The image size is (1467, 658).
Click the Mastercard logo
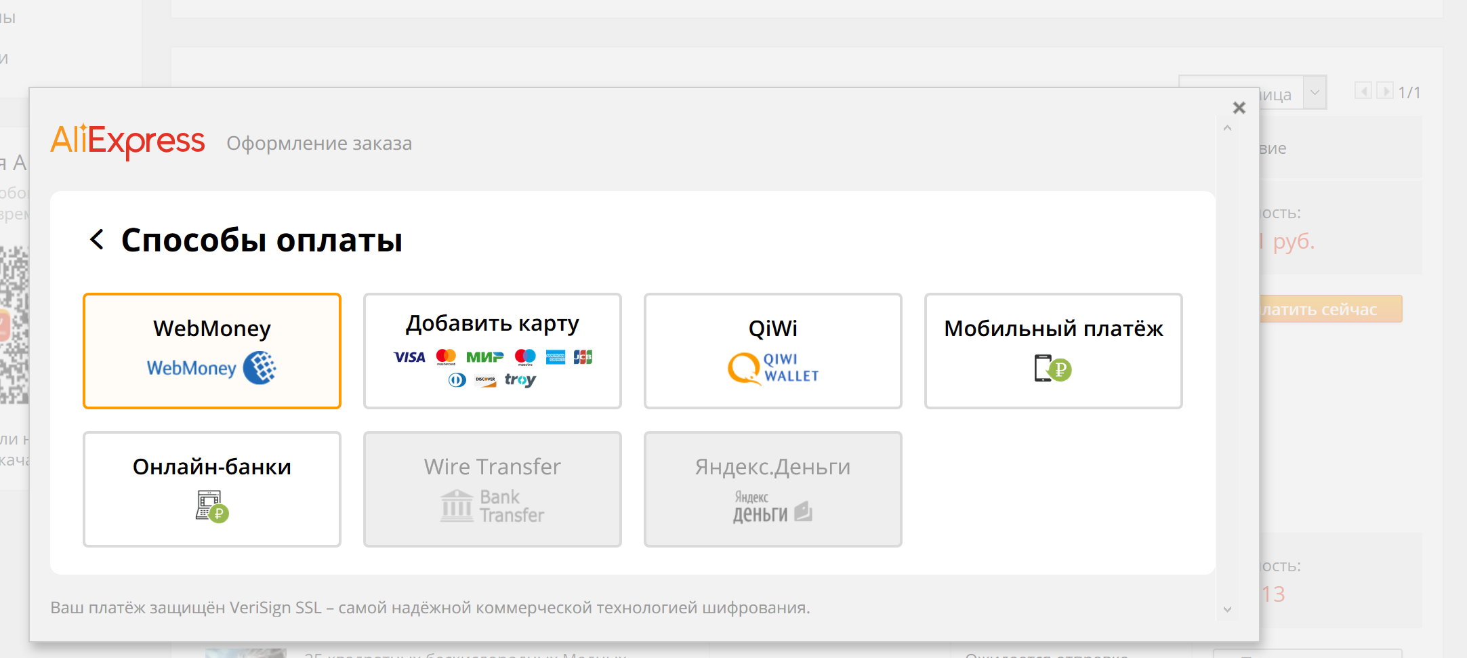coord(446,357)
